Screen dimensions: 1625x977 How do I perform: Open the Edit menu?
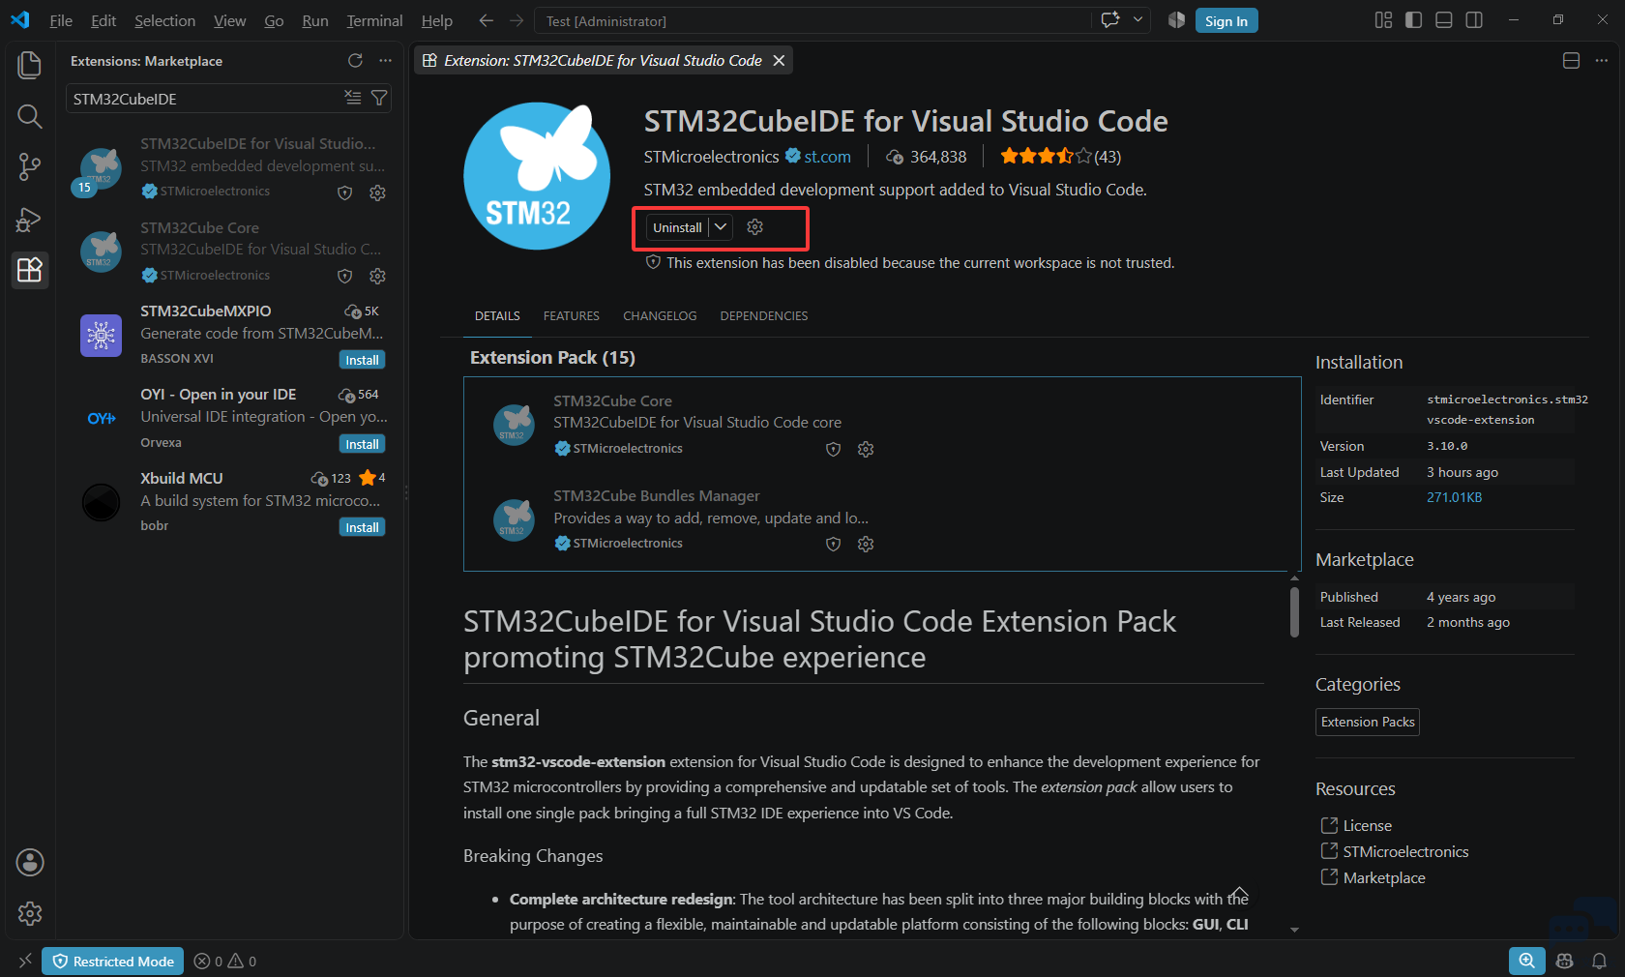(x=103, y=20)
